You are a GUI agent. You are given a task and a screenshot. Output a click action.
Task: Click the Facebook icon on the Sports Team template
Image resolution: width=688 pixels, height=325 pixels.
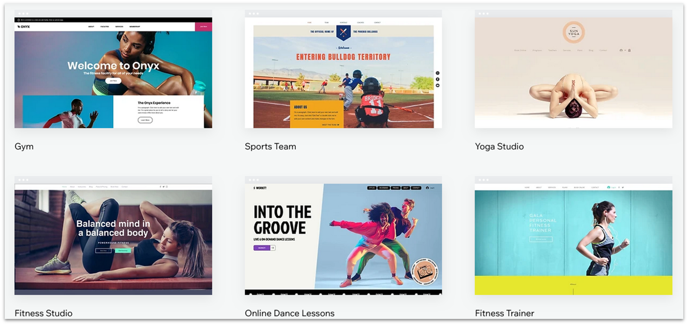tap(439, 79)
